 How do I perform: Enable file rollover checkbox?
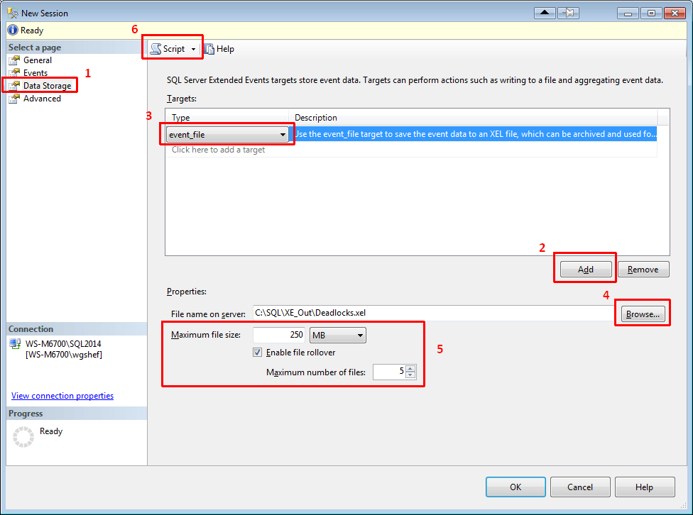coord(256,352)
